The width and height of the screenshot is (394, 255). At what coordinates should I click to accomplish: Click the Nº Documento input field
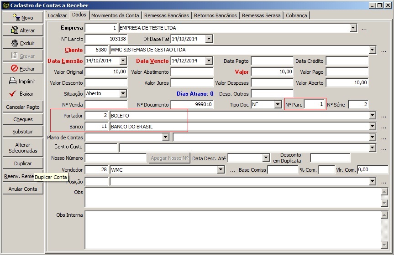click(x=192, y=105)
